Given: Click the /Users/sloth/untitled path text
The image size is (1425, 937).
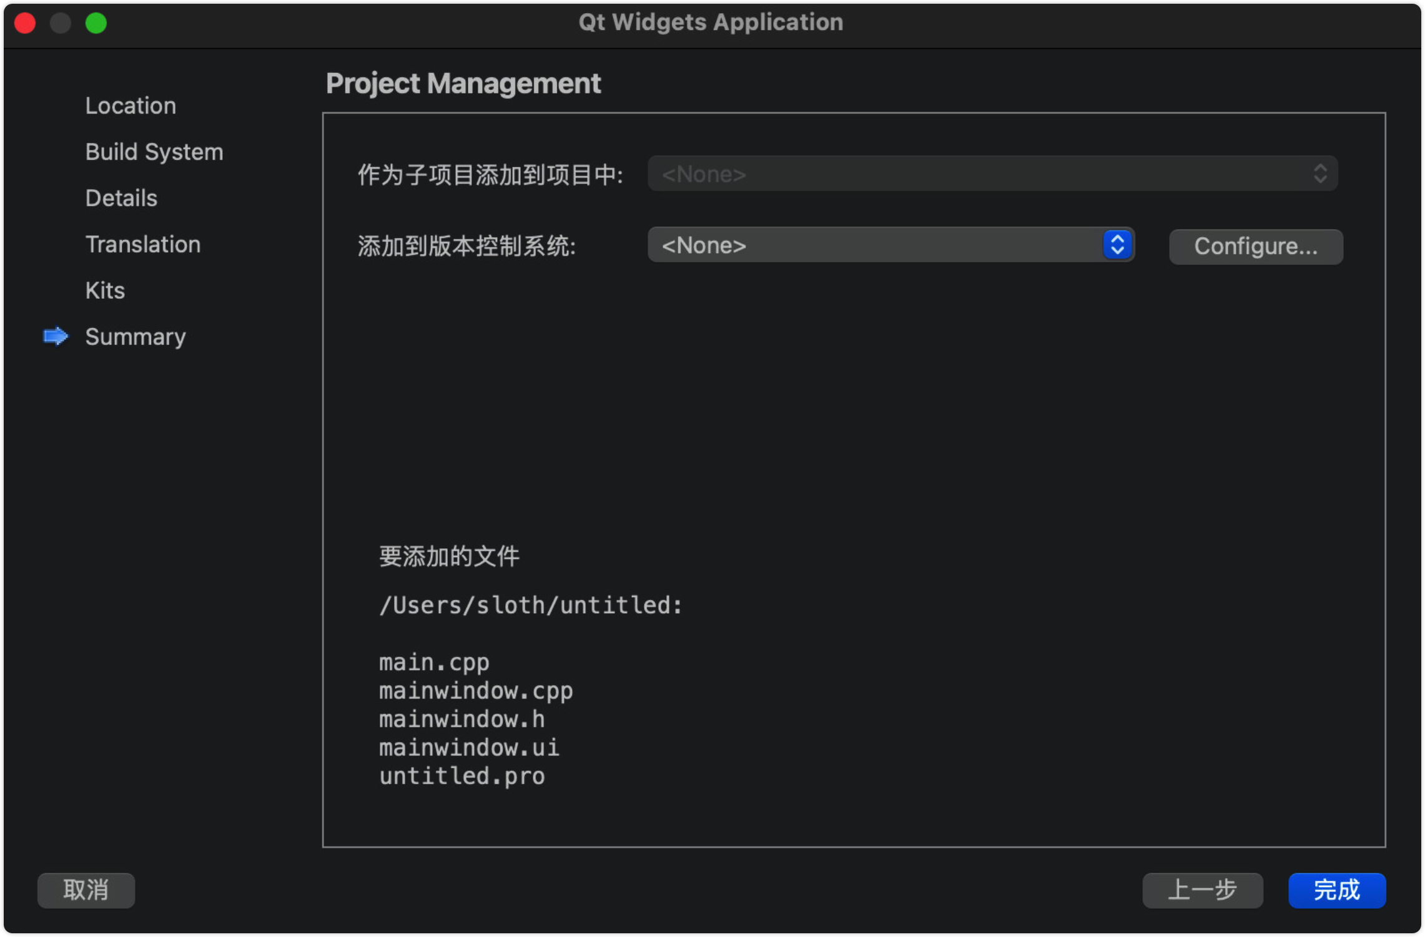Looking at the screenshot, I should [x=530, y=605].
